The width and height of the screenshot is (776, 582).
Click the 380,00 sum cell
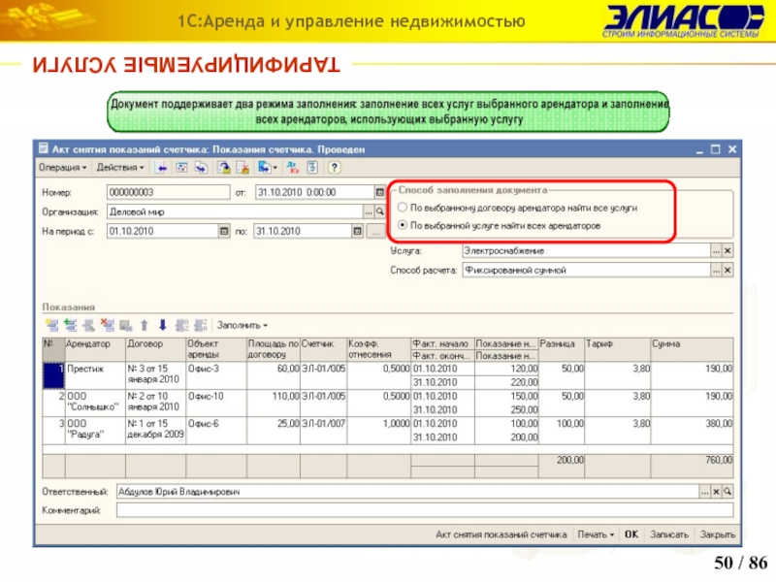pos(692,430)
